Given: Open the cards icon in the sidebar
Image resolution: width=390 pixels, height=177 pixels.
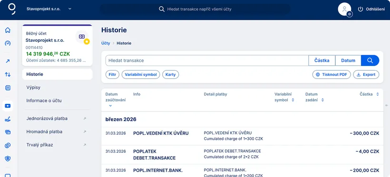Looking at the screenshot, I should click(x=8, y=132).
